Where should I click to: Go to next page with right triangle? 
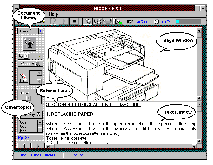(38, 146)
